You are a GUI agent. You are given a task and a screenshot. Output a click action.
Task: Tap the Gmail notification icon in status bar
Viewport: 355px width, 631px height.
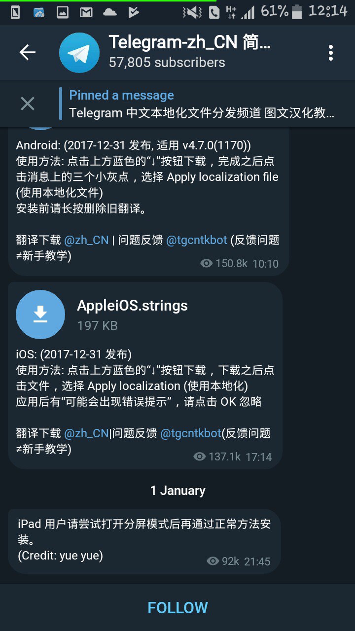coord(86,13)
